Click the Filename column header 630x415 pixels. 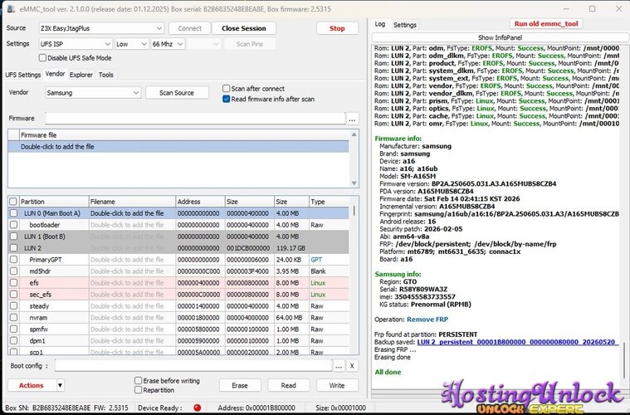click(132, 202)
